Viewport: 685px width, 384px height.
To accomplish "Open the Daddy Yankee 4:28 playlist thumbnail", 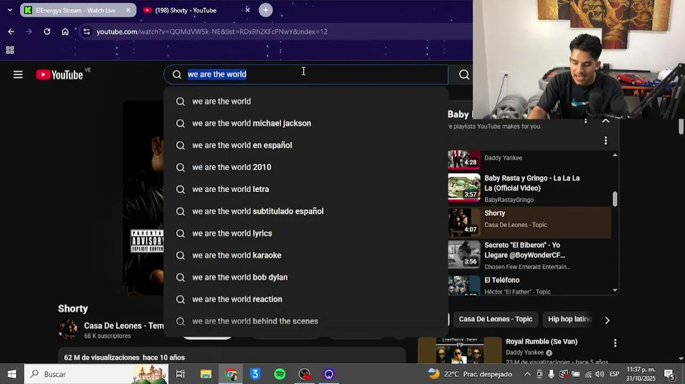I will pyautogui.click(x=464, y=159).
